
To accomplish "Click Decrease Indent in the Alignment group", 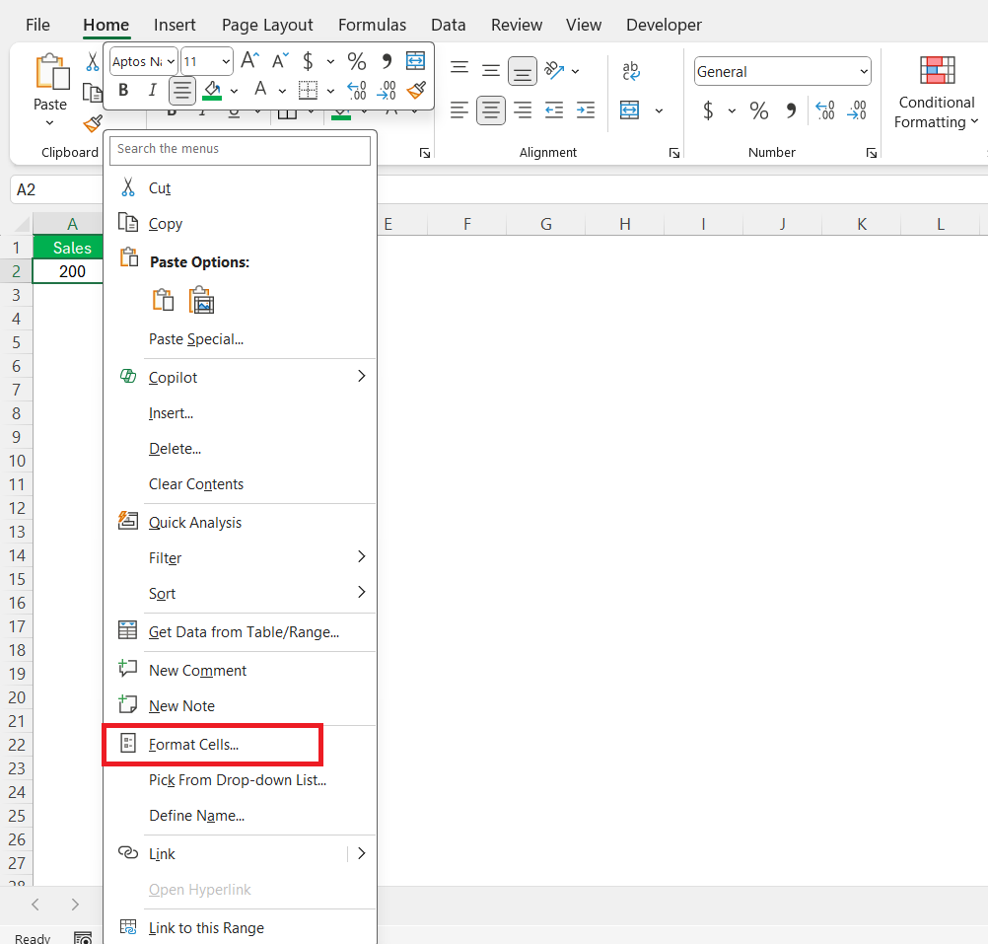I will 554,110.
